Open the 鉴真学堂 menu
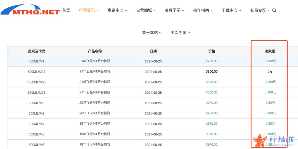This screenshot has width=298, height=149. 174,10
